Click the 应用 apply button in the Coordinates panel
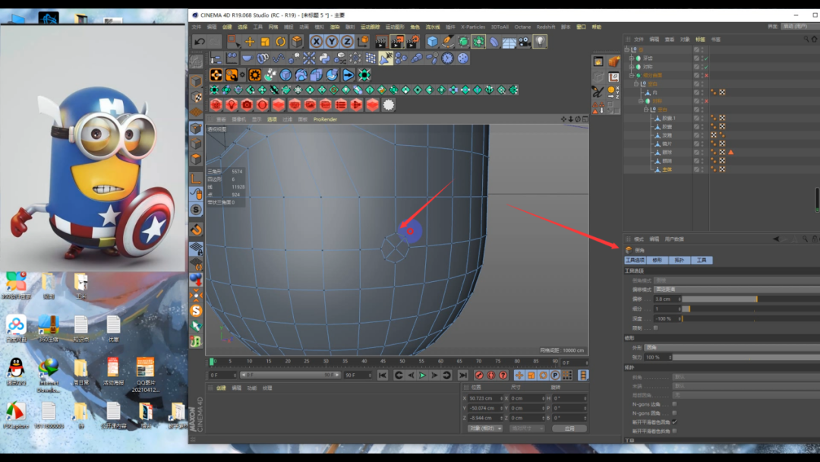This screenshot has width=820, height=462. (x=569, y=429)
